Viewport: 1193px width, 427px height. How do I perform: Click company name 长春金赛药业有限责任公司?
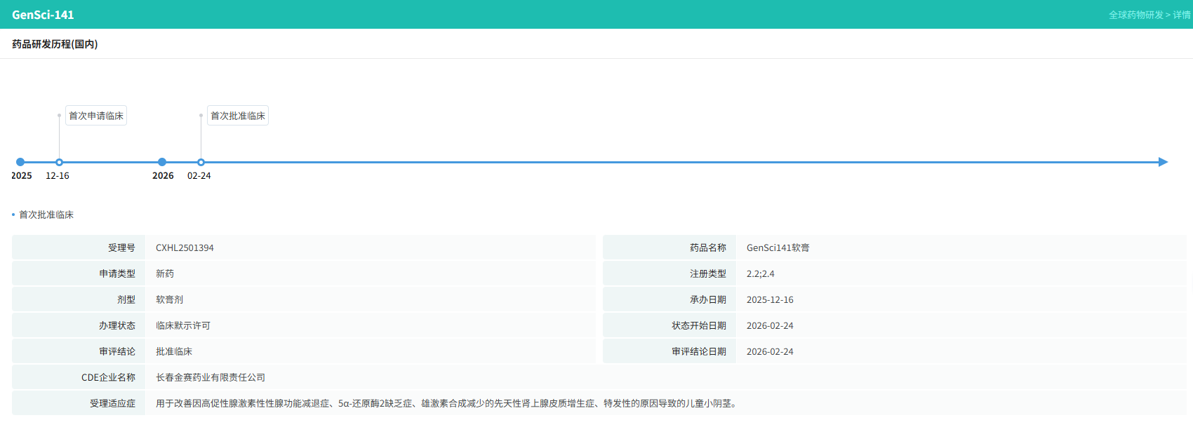(211, 377)
